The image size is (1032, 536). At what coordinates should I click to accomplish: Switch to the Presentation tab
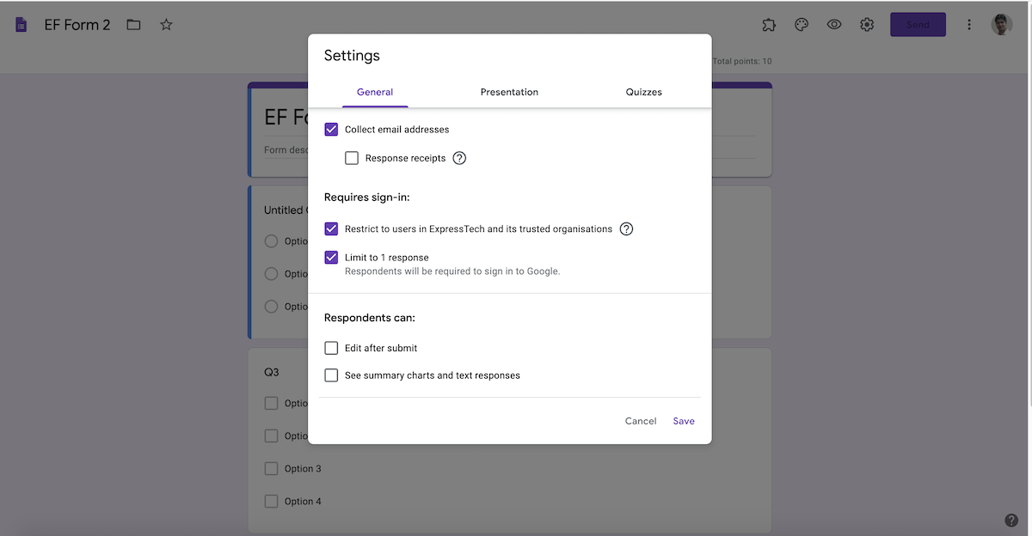[x=509, y=92]
